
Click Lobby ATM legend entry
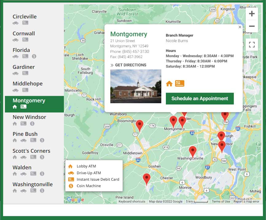click(82, 166)
